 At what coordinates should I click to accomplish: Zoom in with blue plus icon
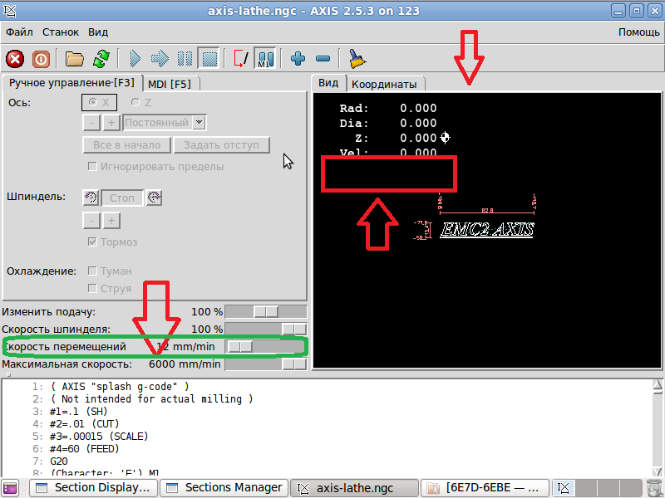tap(298, 59)
